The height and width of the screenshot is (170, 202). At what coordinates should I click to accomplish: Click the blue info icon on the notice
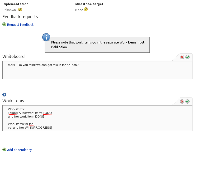coord(46,37)
